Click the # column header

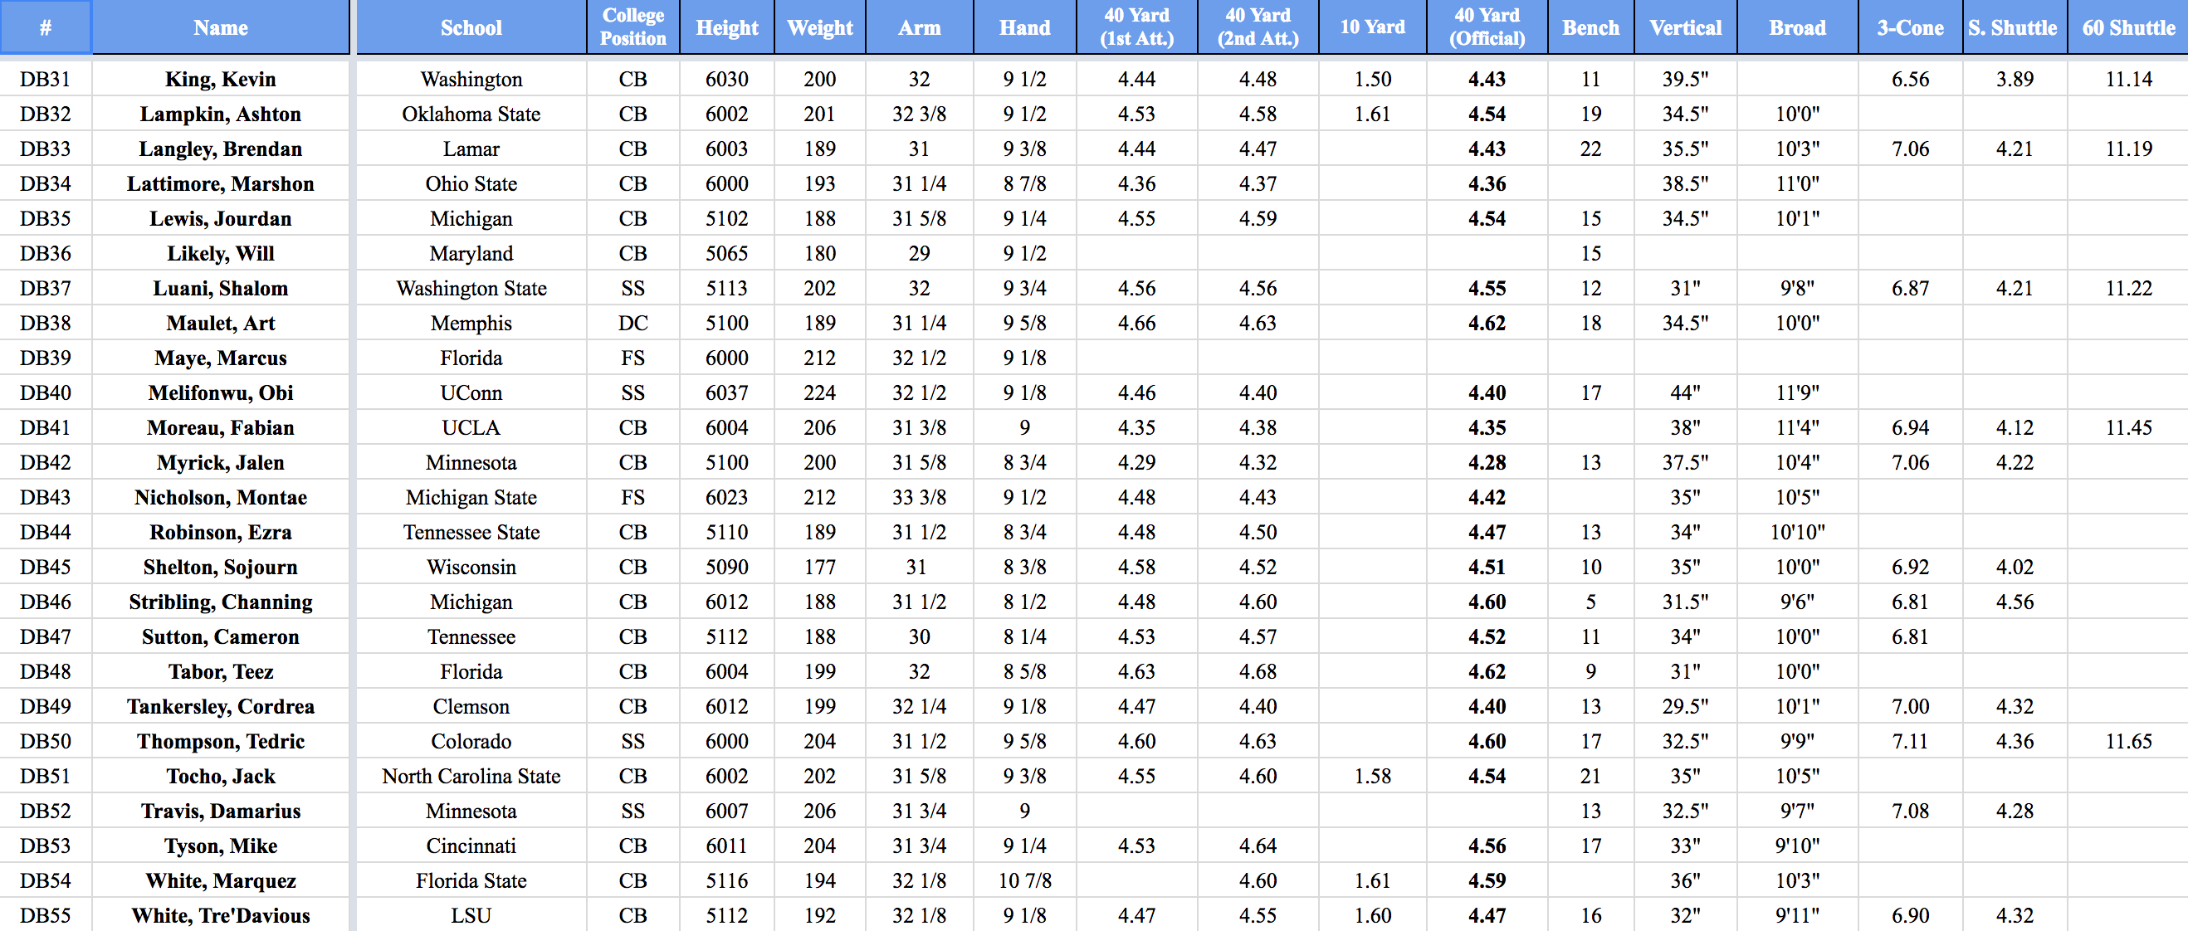tap(45, 27)
